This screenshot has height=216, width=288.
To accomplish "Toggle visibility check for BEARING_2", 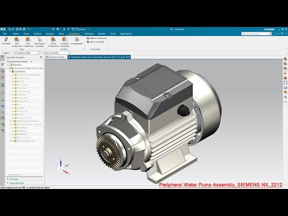I will (13, 134).
